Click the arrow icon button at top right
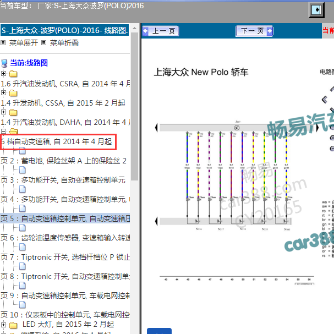This screenshot has height=334, width=334. pos(316,10)
